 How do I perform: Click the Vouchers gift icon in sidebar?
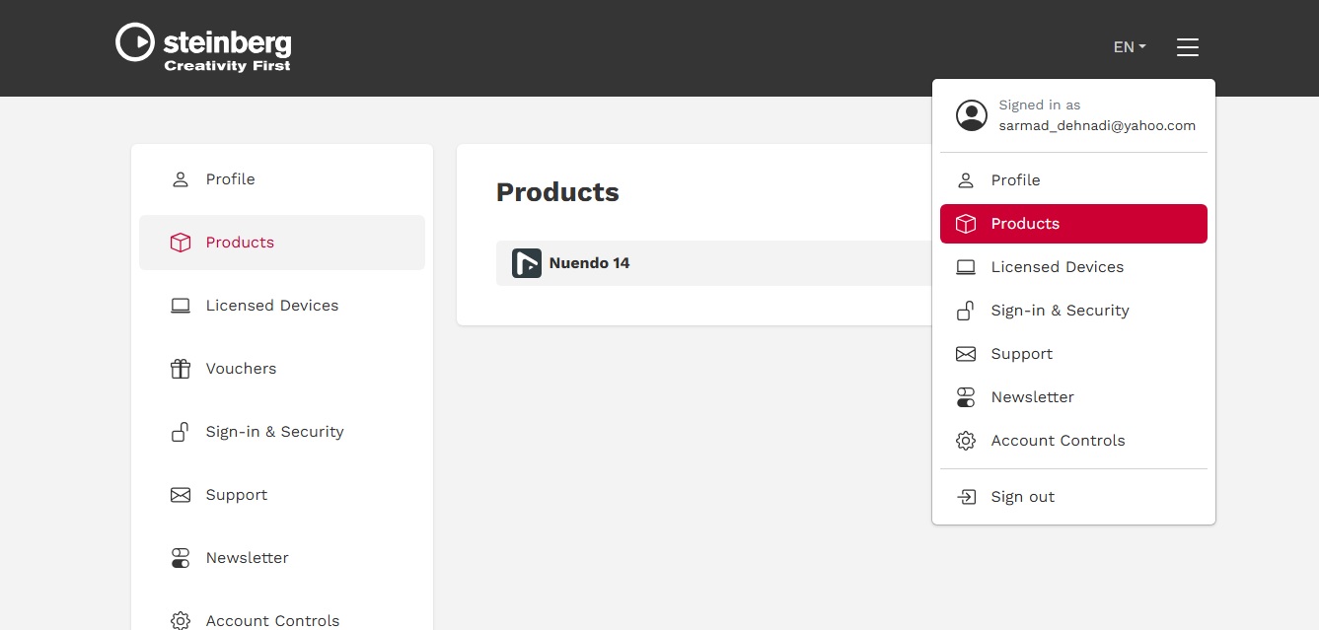(181, 369)
